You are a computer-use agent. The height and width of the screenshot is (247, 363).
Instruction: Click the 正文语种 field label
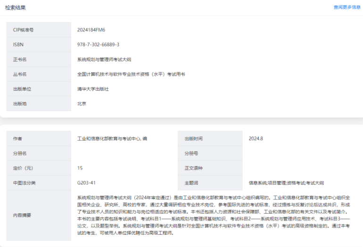click(x=193, y=168)
